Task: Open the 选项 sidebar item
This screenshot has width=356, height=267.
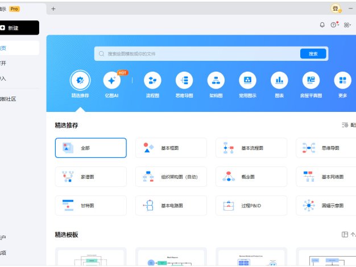Action: [x=19, y=253]
